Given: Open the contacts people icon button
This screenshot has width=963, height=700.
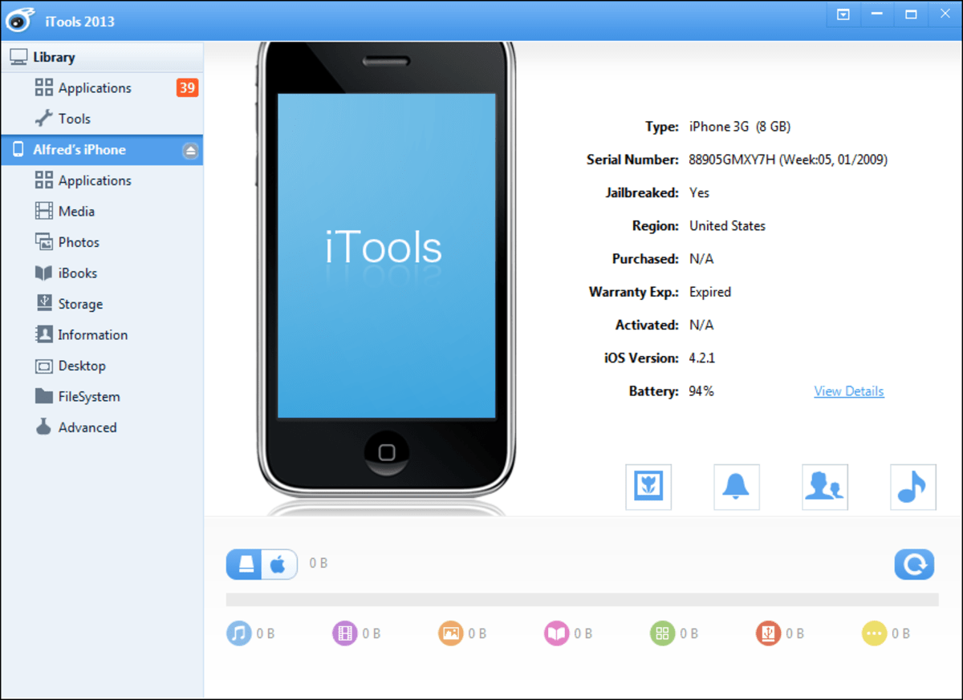Looking at the screenshot, I should [x=825, y=487].
